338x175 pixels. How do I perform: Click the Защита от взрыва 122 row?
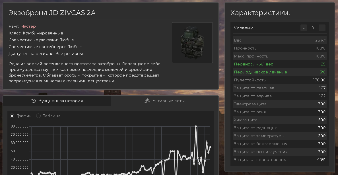(x=280, y=96)
